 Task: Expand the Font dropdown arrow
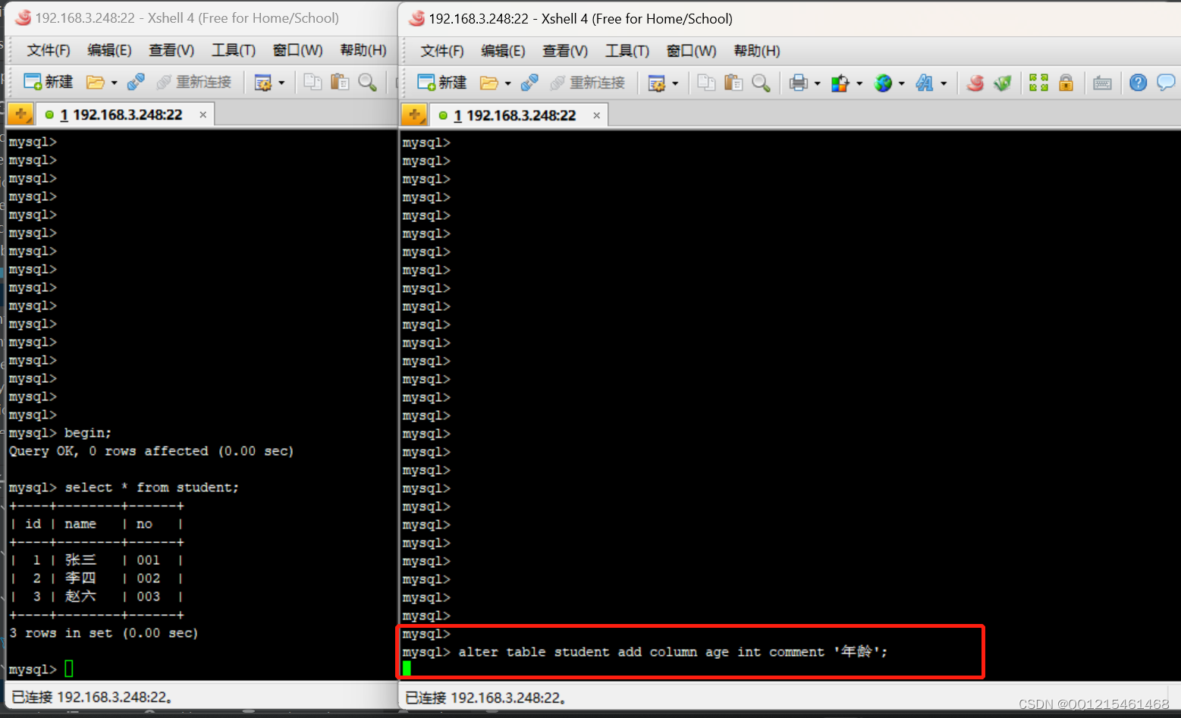click(944, 83)
